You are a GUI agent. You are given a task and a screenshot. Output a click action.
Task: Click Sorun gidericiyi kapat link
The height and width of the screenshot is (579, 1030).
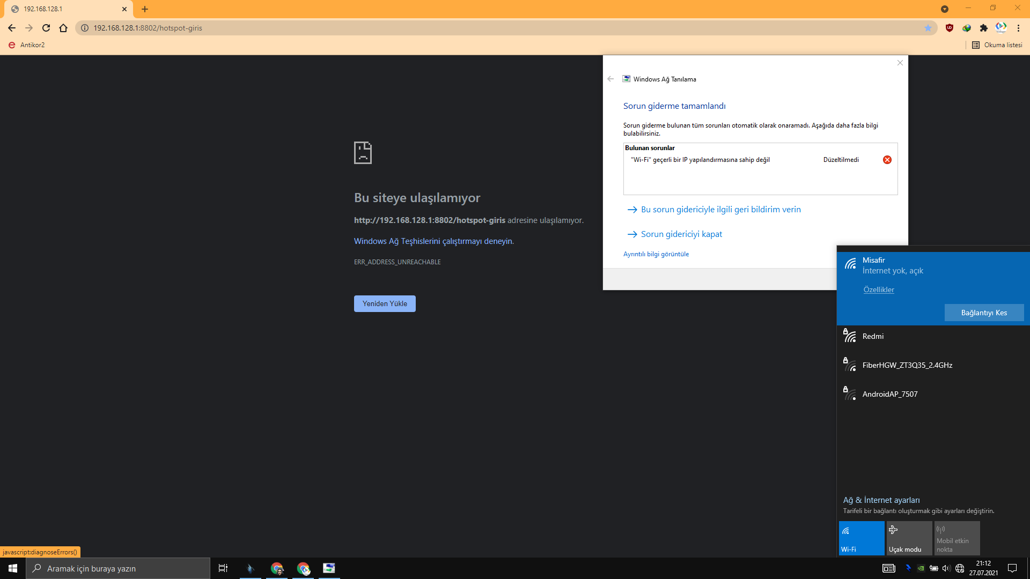(x=681, y=234)
